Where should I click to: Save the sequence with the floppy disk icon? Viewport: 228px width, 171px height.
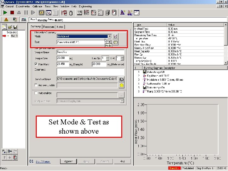coord(15,27)
